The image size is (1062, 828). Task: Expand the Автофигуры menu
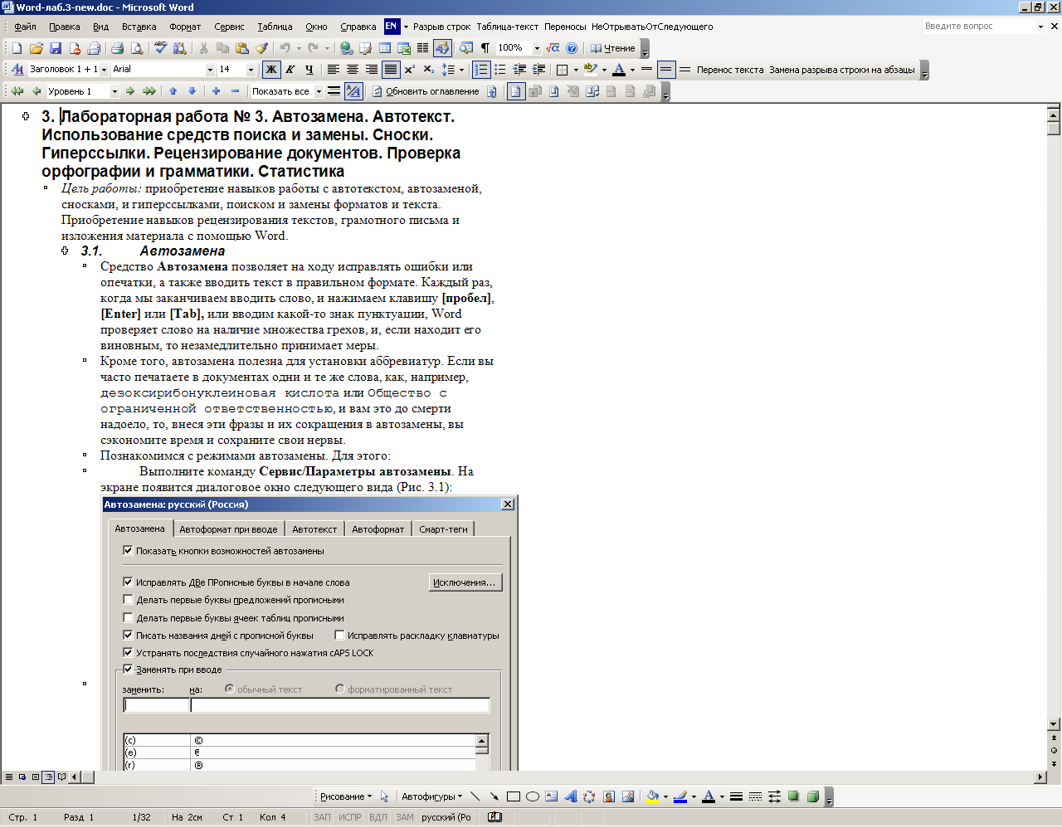click(x=432, y=796)
